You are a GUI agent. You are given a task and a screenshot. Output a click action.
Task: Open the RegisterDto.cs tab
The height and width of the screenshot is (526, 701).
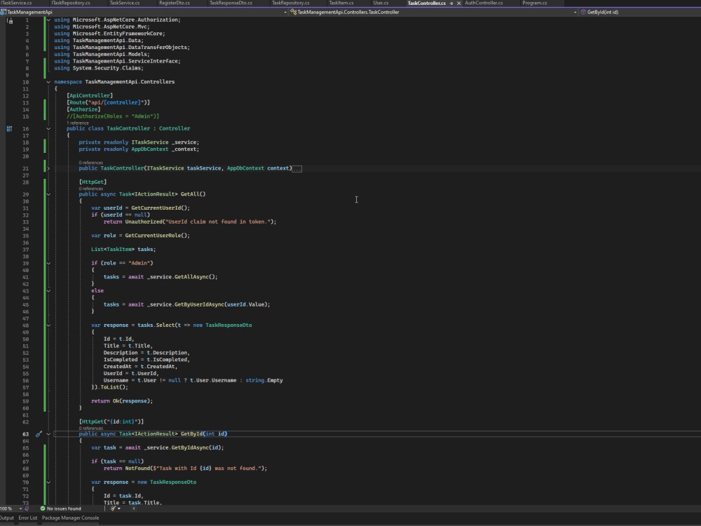point(175,3)
